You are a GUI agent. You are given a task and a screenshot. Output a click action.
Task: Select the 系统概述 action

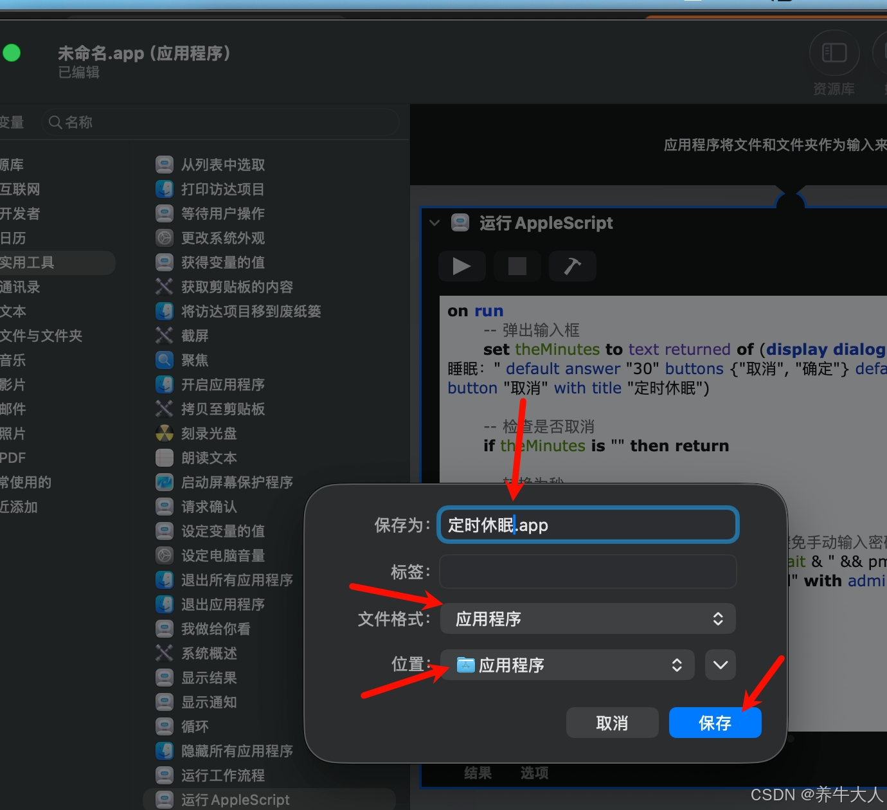pos(196,654)
